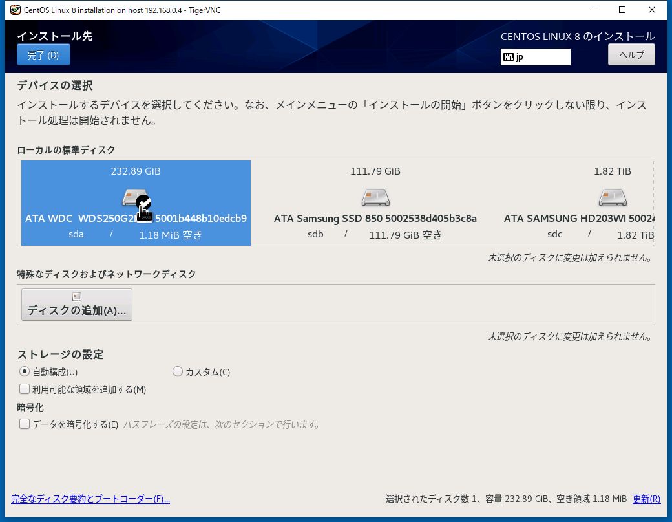
Task: Click the sdb device name label
Action: pyautogui.click(x=315, y=234)
